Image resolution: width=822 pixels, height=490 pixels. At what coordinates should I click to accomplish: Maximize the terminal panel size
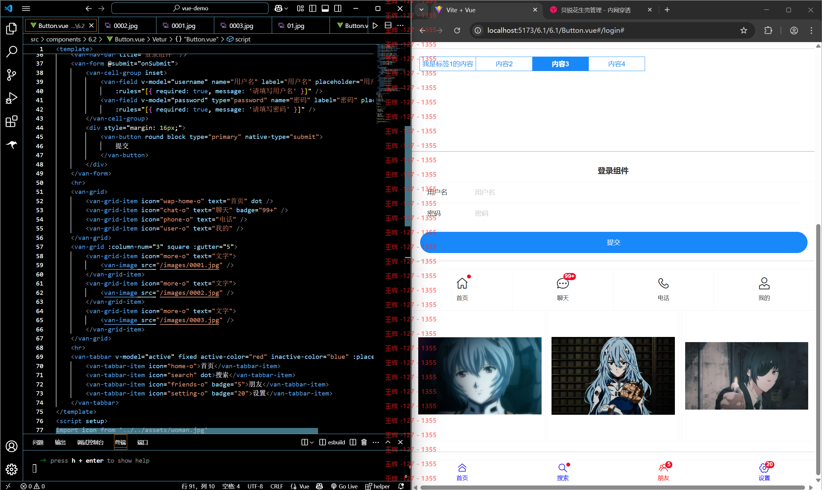point(388,442)
